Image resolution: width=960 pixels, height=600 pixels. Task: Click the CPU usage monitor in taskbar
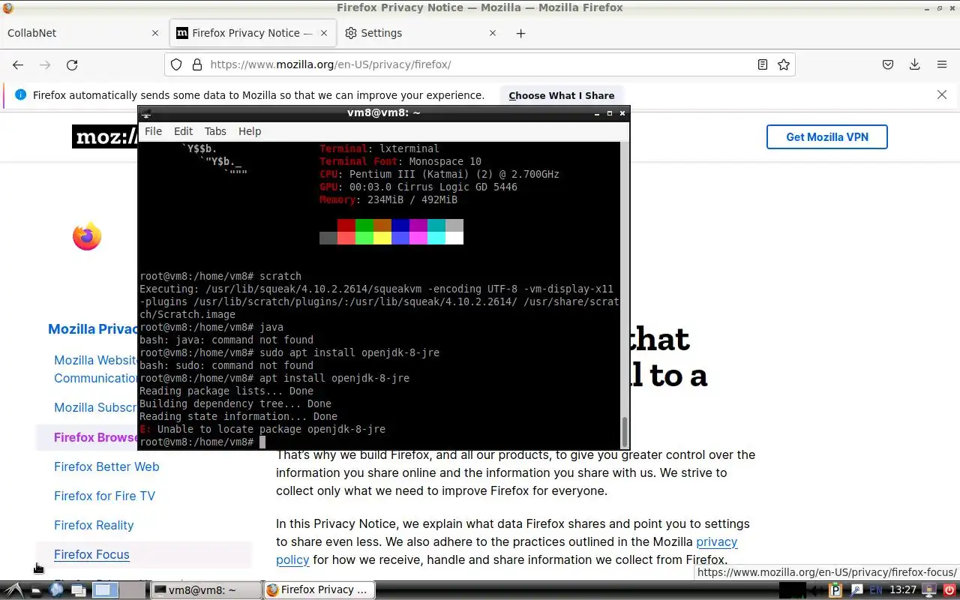[793, 590]
